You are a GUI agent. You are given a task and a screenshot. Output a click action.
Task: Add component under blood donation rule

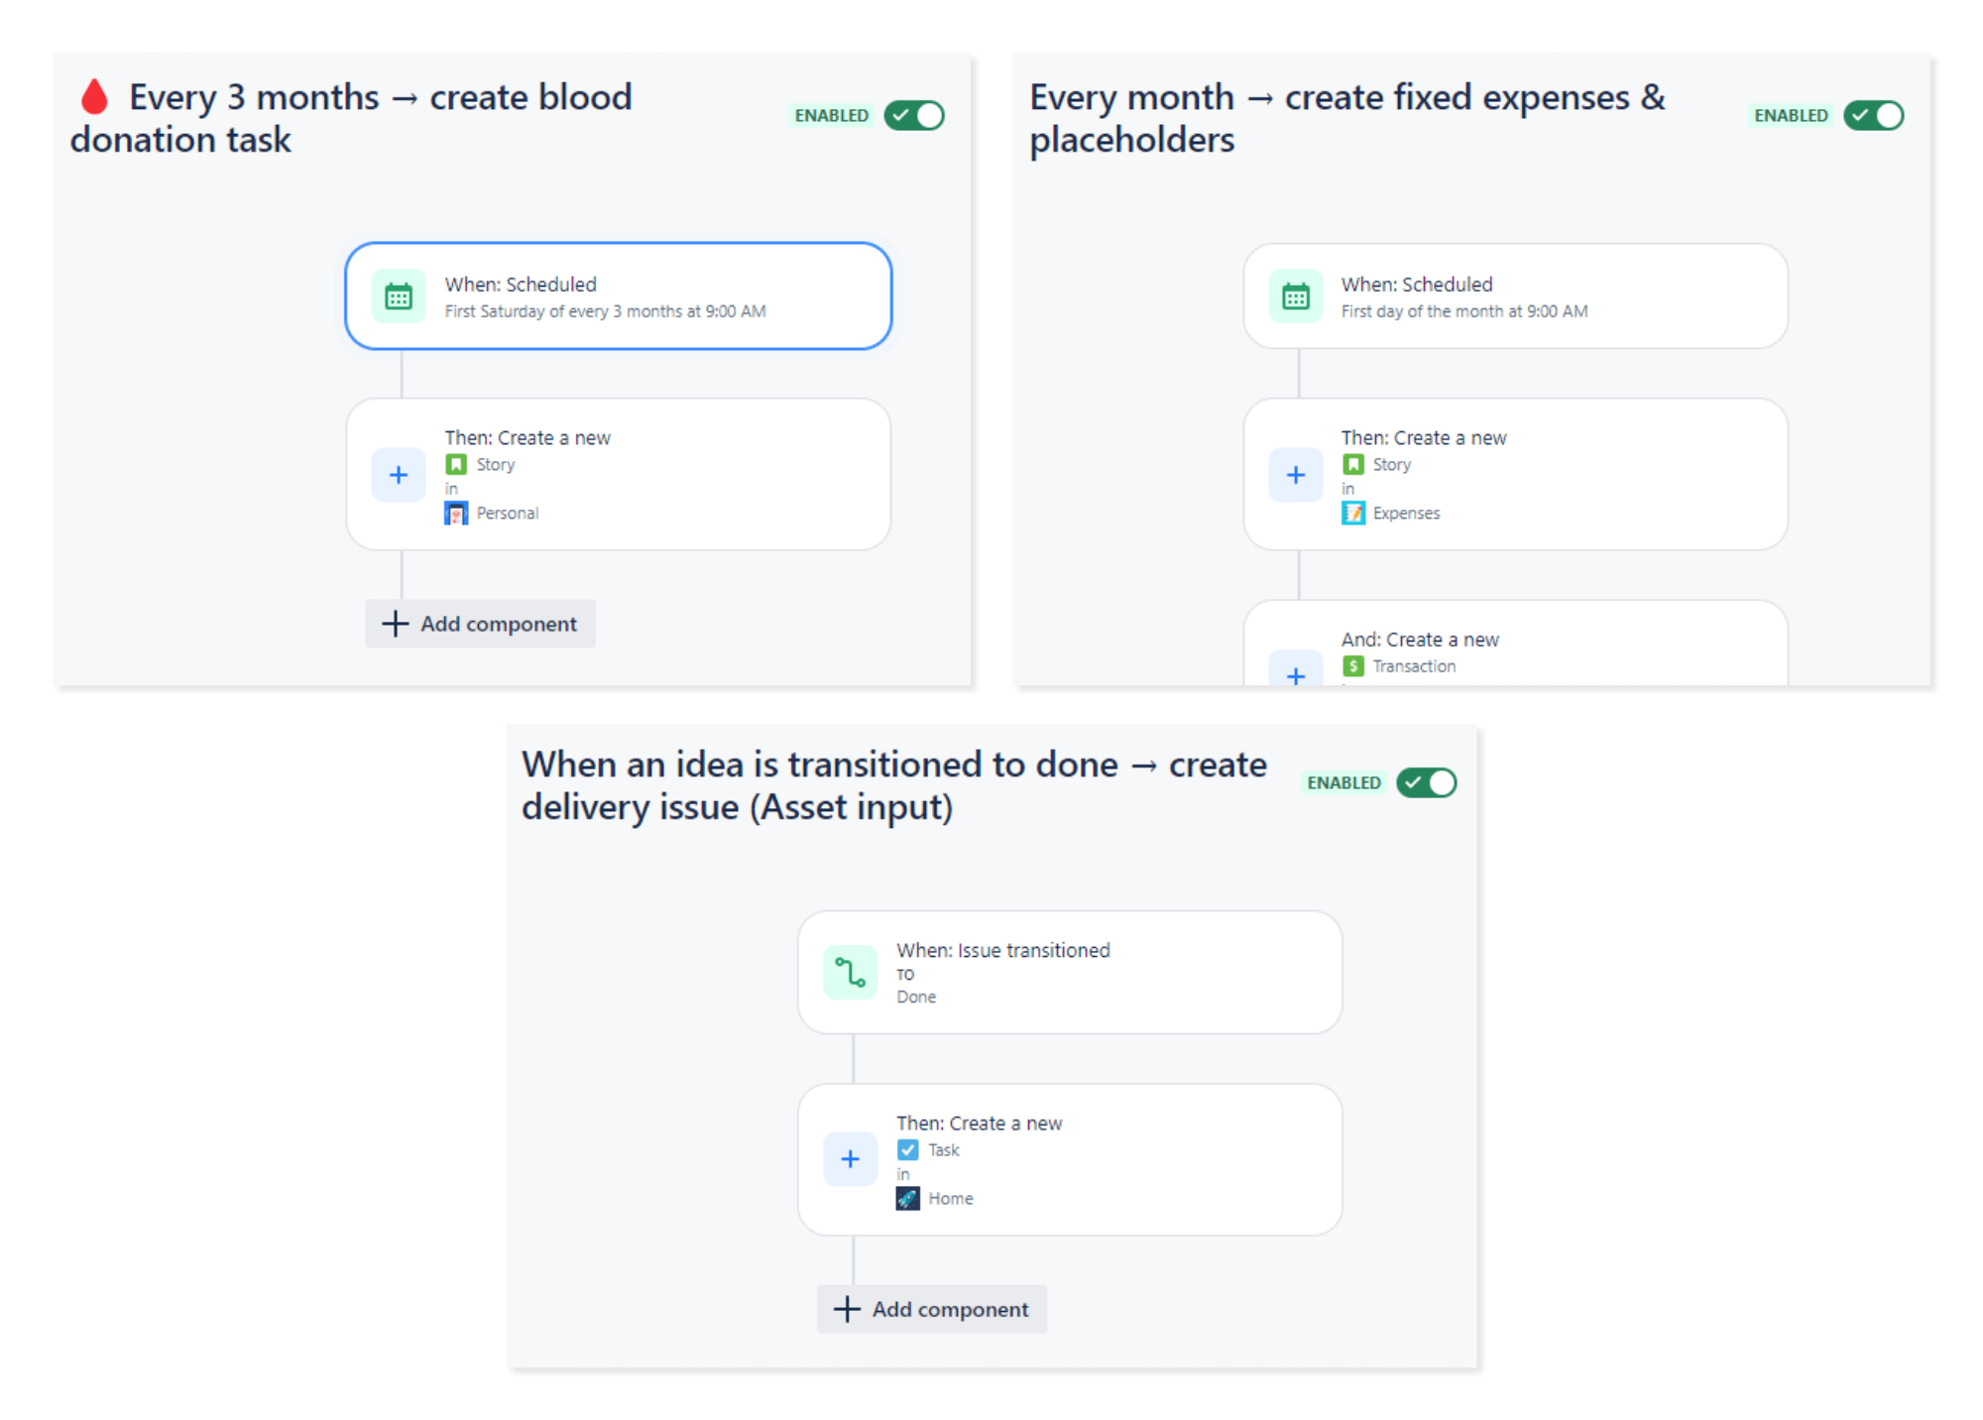pyautogui.click(x=481, y=624)
